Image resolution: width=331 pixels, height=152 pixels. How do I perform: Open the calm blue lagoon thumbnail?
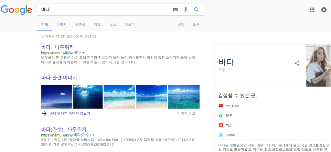(x=151, y=97)
